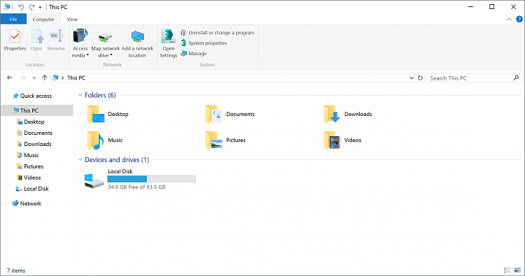Click Redo in the quick access toolbar
525x276 pixels.
coord(31,7)
